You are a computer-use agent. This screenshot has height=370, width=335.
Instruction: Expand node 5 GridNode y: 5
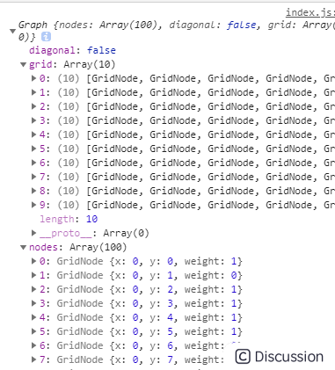tap(34, 331)
